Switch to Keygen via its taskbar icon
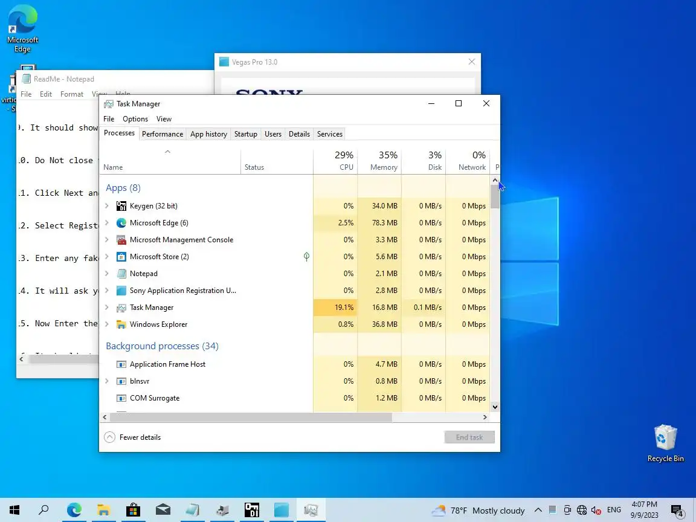This screenshot has height=522, width=696. pos(252,510)
